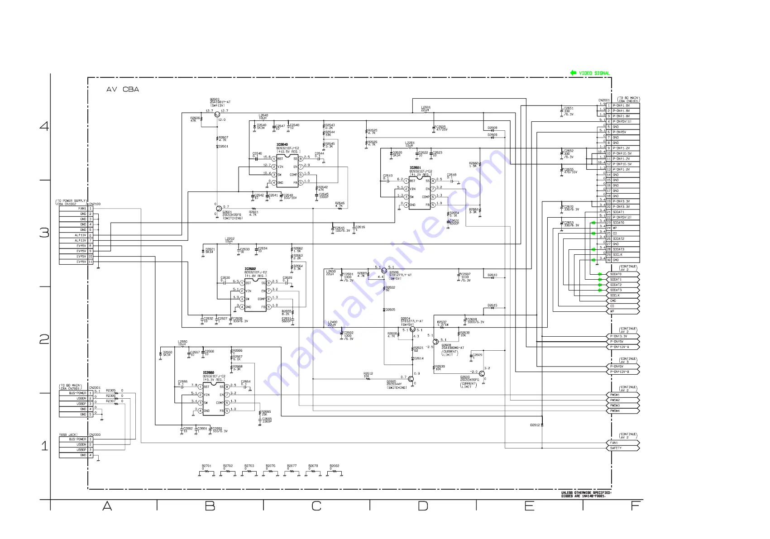Click the CN2300 connector label

tap(95, 434)
